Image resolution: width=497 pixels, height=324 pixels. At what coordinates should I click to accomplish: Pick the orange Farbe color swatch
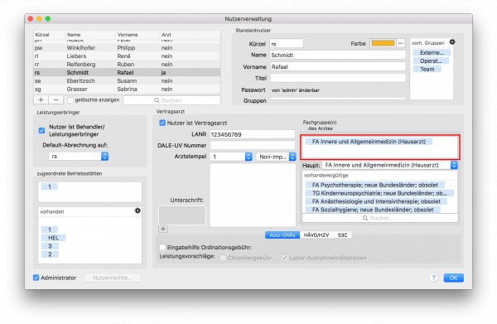383,43
